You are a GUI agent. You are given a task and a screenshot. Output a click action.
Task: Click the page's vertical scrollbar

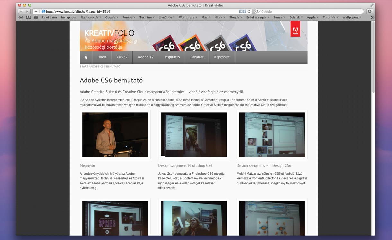[373, 57]
